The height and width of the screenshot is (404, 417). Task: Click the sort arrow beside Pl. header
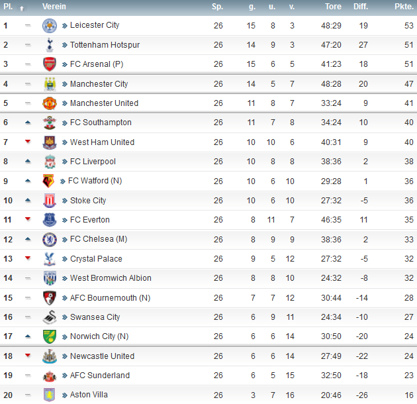pyautogui.click(x=22, y=9)
